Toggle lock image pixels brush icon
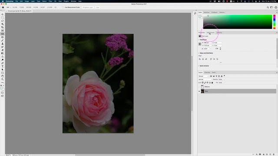The width and height of the screenshot is (278, 156). click(205, 83)
